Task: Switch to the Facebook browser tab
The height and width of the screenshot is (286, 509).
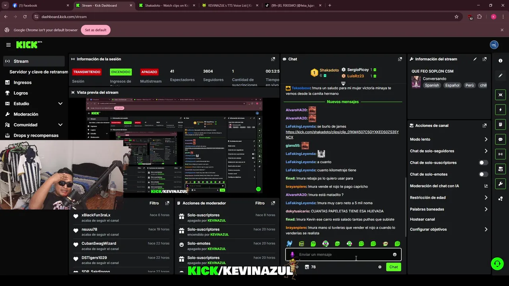Action: click(x=40, y=6)
